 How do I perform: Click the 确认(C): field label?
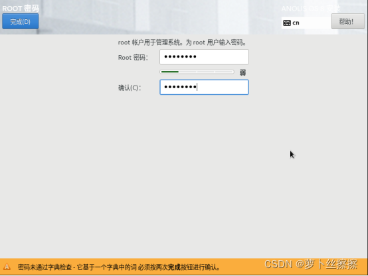(x=130, y=88)
